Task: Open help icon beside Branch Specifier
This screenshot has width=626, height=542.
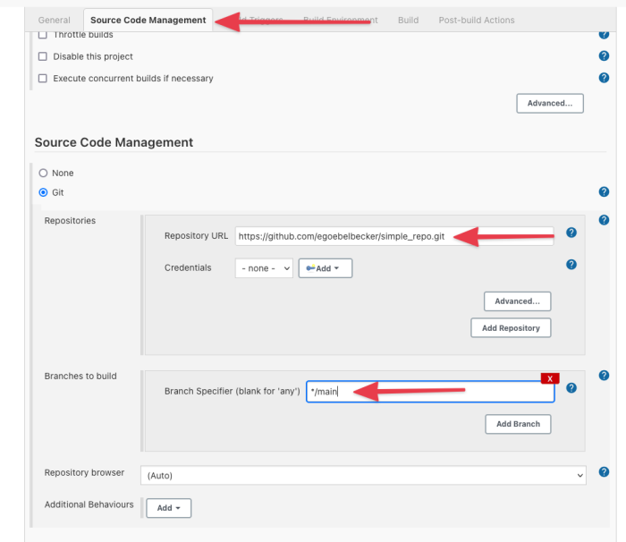Action: pos(571,388)
